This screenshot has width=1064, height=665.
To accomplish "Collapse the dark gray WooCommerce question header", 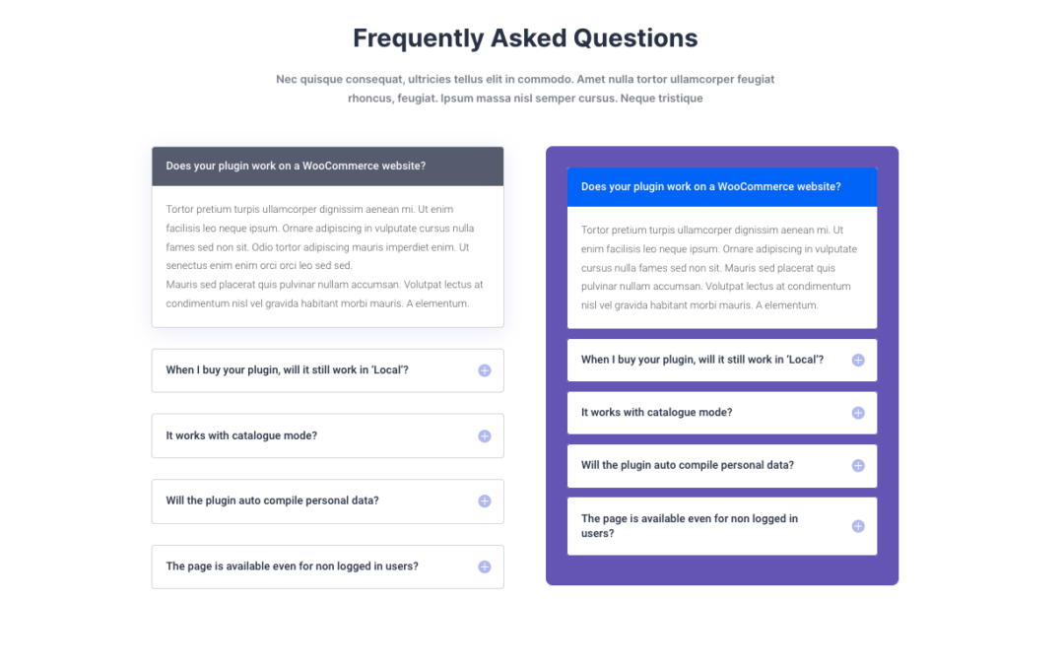I will click(x=296, y=166).
